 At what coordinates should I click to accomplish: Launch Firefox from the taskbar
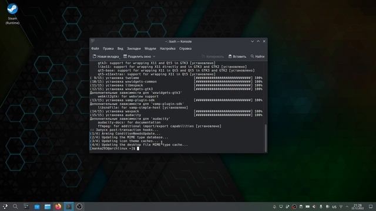click(x=58, y=206)
